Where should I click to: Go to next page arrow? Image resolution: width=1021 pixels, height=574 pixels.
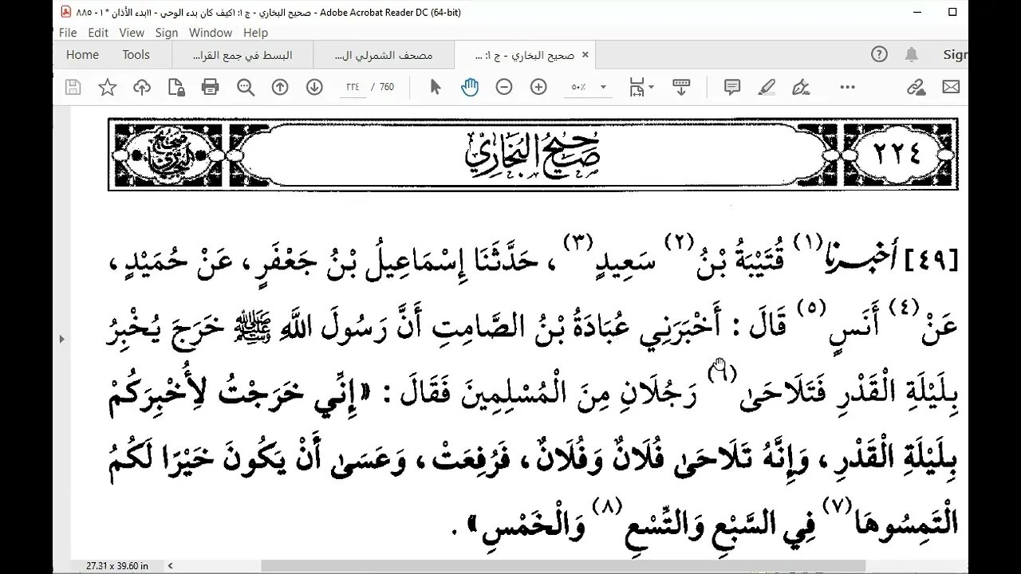coord(314,88)
